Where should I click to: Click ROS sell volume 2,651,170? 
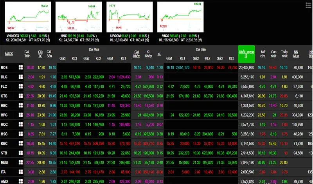(x=182, y=67)
